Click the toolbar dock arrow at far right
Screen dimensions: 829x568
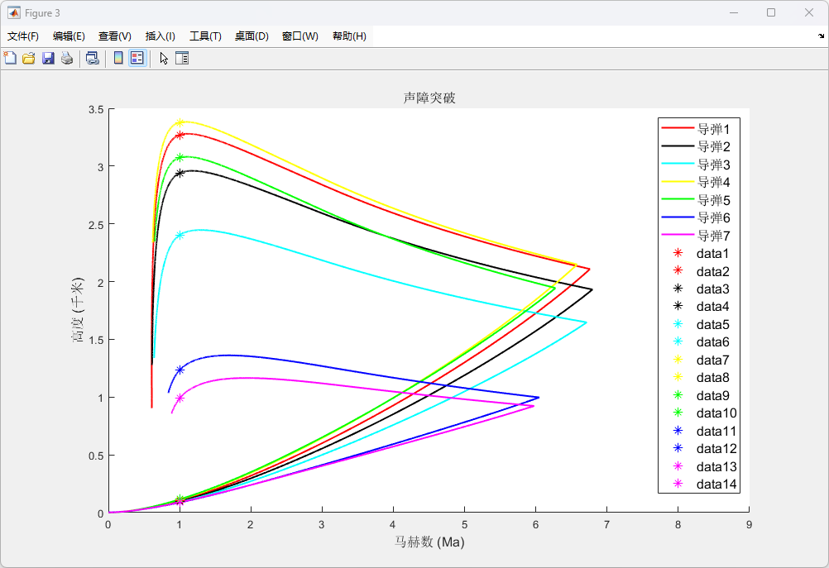[821, 36]
